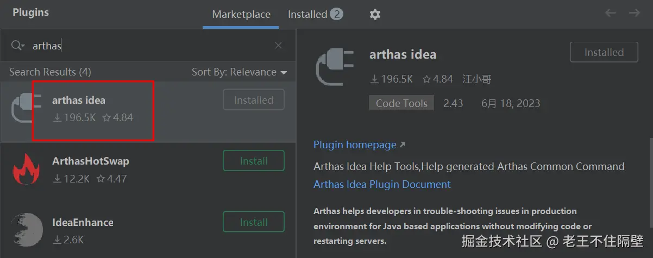Open the Arthas Idea Plugin Document link
Screen dimensions: 653x258
pos(382,184)
